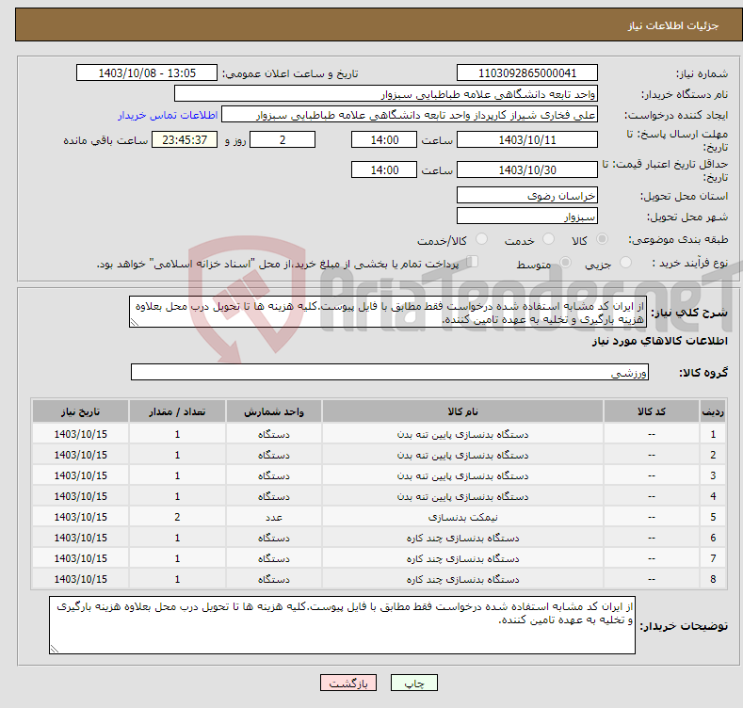This screenshot has width=743, height=708.
Task: Click the goods group field ورزشی
Action: pyautogui.click(x=390, y=372)
